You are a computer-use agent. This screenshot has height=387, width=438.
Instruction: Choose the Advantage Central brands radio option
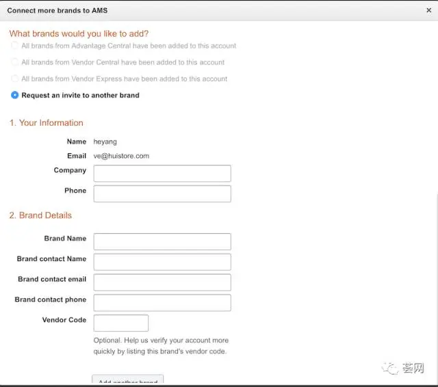pyautogui.click(x=15, y=46)
